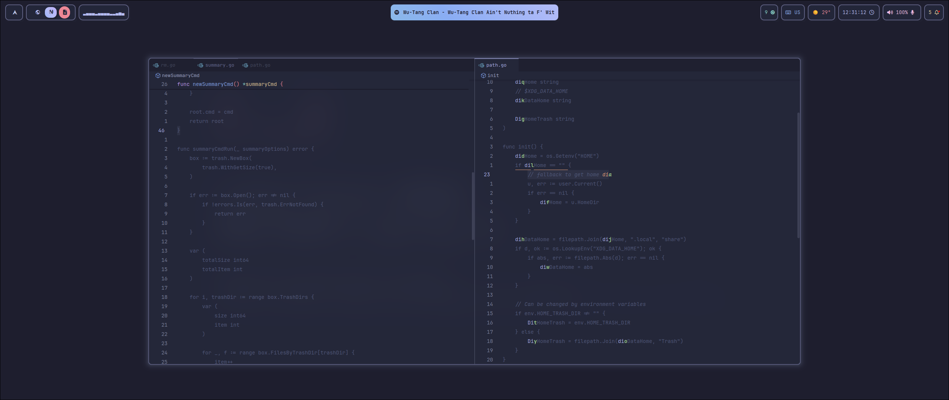949x400 pixels.
Task: Click the audio visualizer bars widget
Action: (103, 12)
